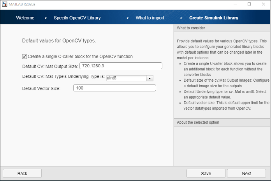This screenshot has height=181, width=271.
Task: Close the MATLAB R2020a window
Action: 263,4
